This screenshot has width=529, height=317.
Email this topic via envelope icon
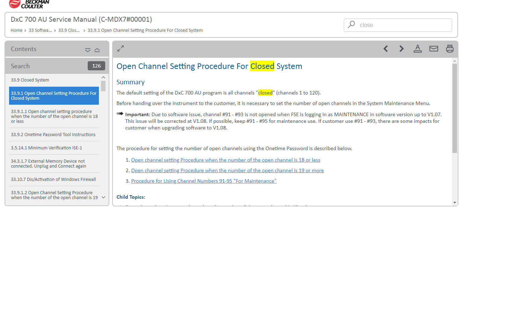434,49
